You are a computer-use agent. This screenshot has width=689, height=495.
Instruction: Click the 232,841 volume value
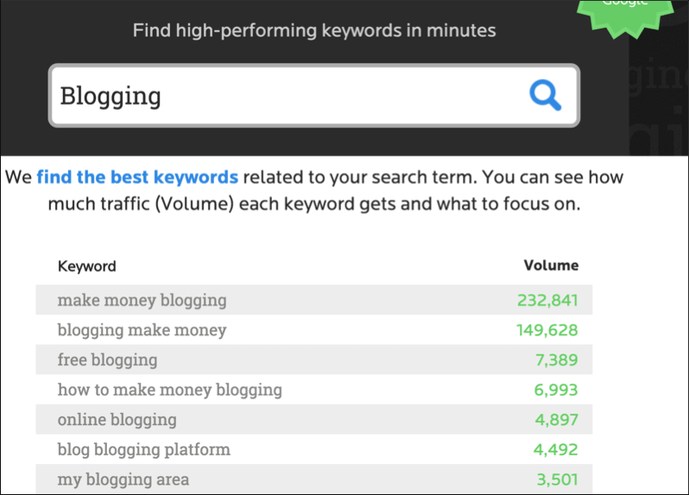click(x=547, y=301)
